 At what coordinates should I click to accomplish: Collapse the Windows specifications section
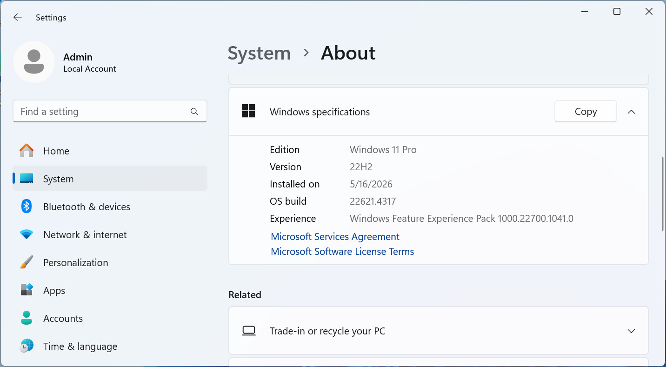(631, 112)
